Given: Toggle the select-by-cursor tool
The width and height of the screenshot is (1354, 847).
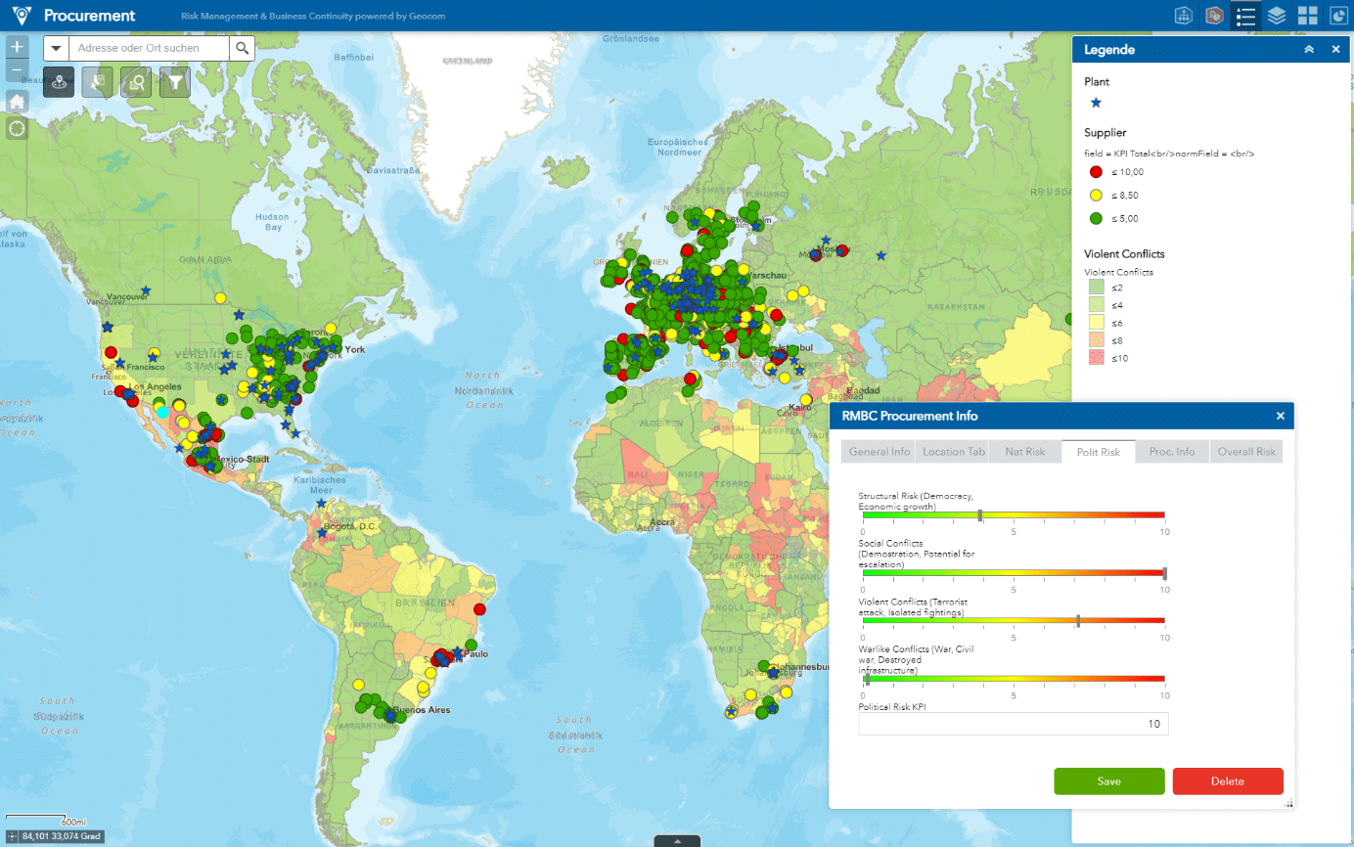Looking at the screenshot, I should [x=98, y=83].
